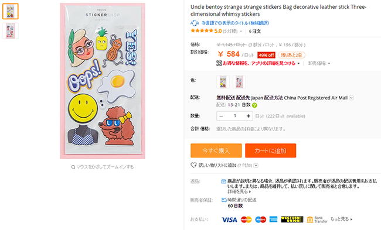Click the magnifier zoom icon under product image
This screenshot has width=381, height=230.
tap(73, 167)
